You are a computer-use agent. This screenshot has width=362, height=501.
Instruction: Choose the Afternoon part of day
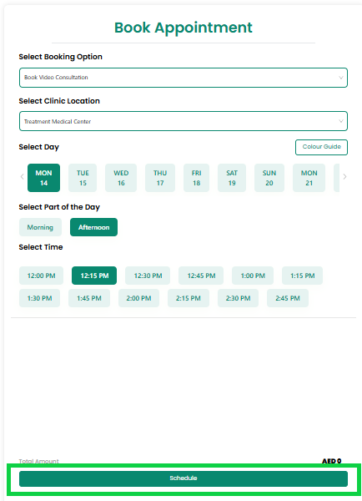[x=94, y=227]
